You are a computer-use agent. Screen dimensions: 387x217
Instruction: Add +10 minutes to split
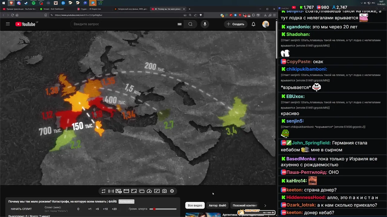pyautogui.click(x=105, y=209)
